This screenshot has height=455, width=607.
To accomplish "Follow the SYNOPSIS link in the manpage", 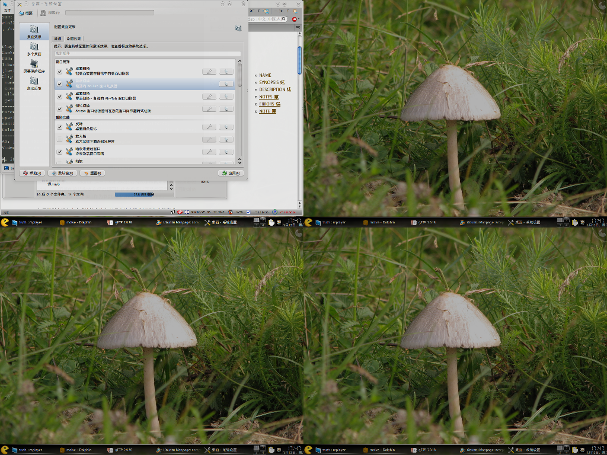I will pyautogui.click(x=271, y=82).
